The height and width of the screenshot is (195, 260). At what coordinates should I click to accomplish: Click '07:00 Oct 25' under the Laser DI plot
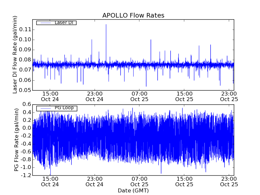pyautogui.click(x=139, y=97)
